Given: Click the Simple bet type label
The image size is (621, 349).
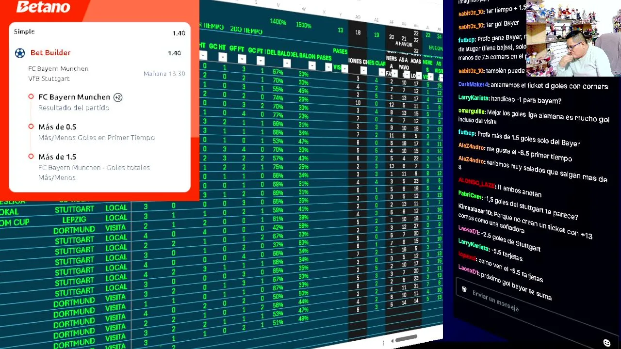Looking at the screenshot, I should point(24,32).
